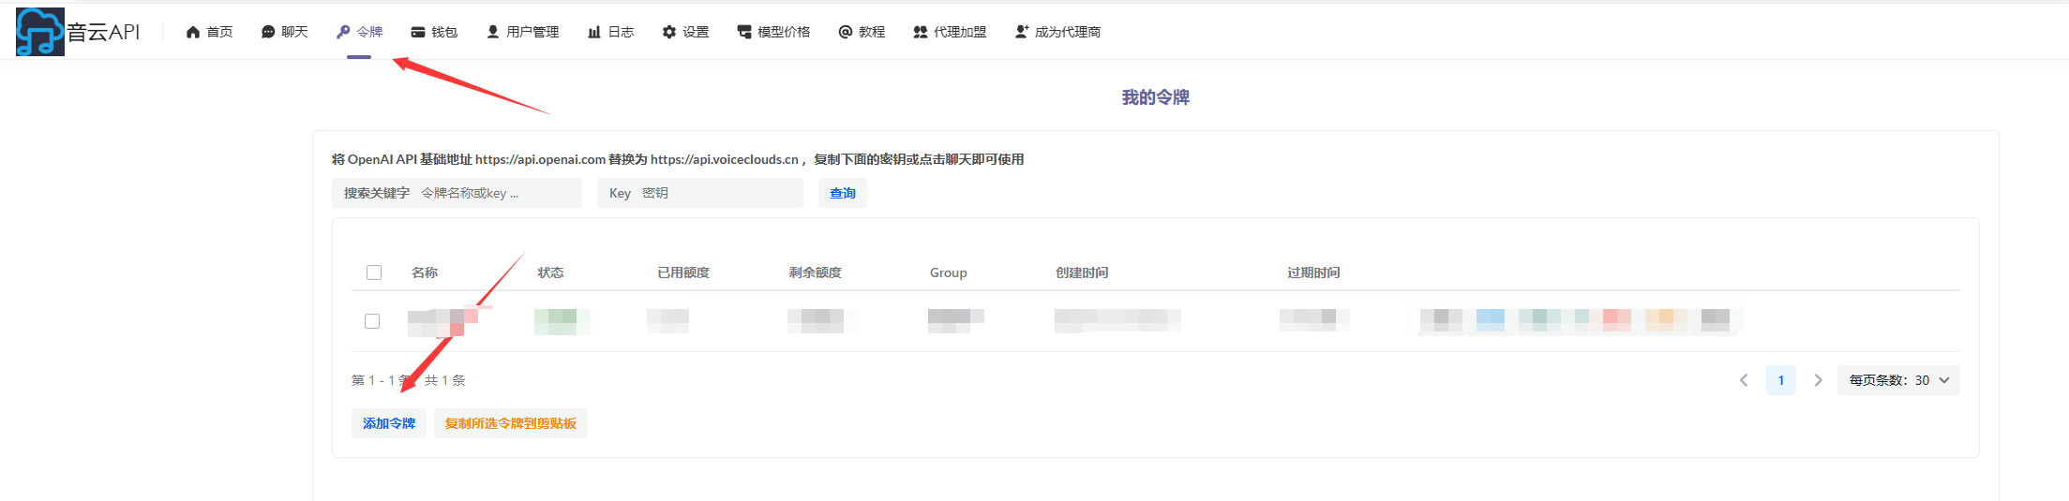
Task: Focus the 搜索关键字 token name input
Action: click(x=457, y=193)
